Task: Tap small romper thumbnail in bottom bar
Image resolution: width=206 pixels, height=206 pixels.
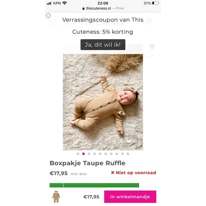Action: coord(56,197)
